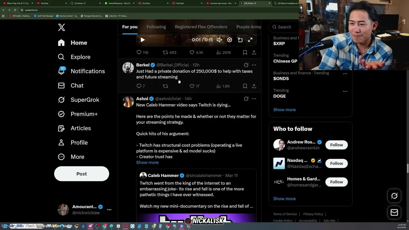Image resolution: width=409 pixels, height=230 pixels.
Task: Open the UniFi Site Manager bookmark
Action: 44,16
